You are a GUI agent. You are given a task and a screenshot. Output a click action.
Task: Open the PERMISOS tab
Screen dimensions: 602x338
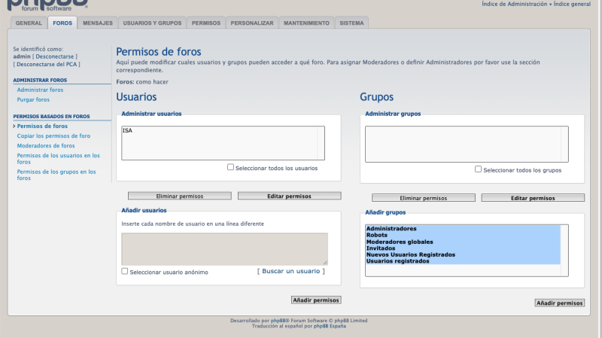(206, 23)
